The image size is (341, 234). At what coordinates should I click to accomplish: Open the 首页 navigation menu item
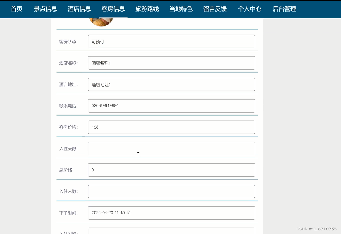click(x=16, y=9)
